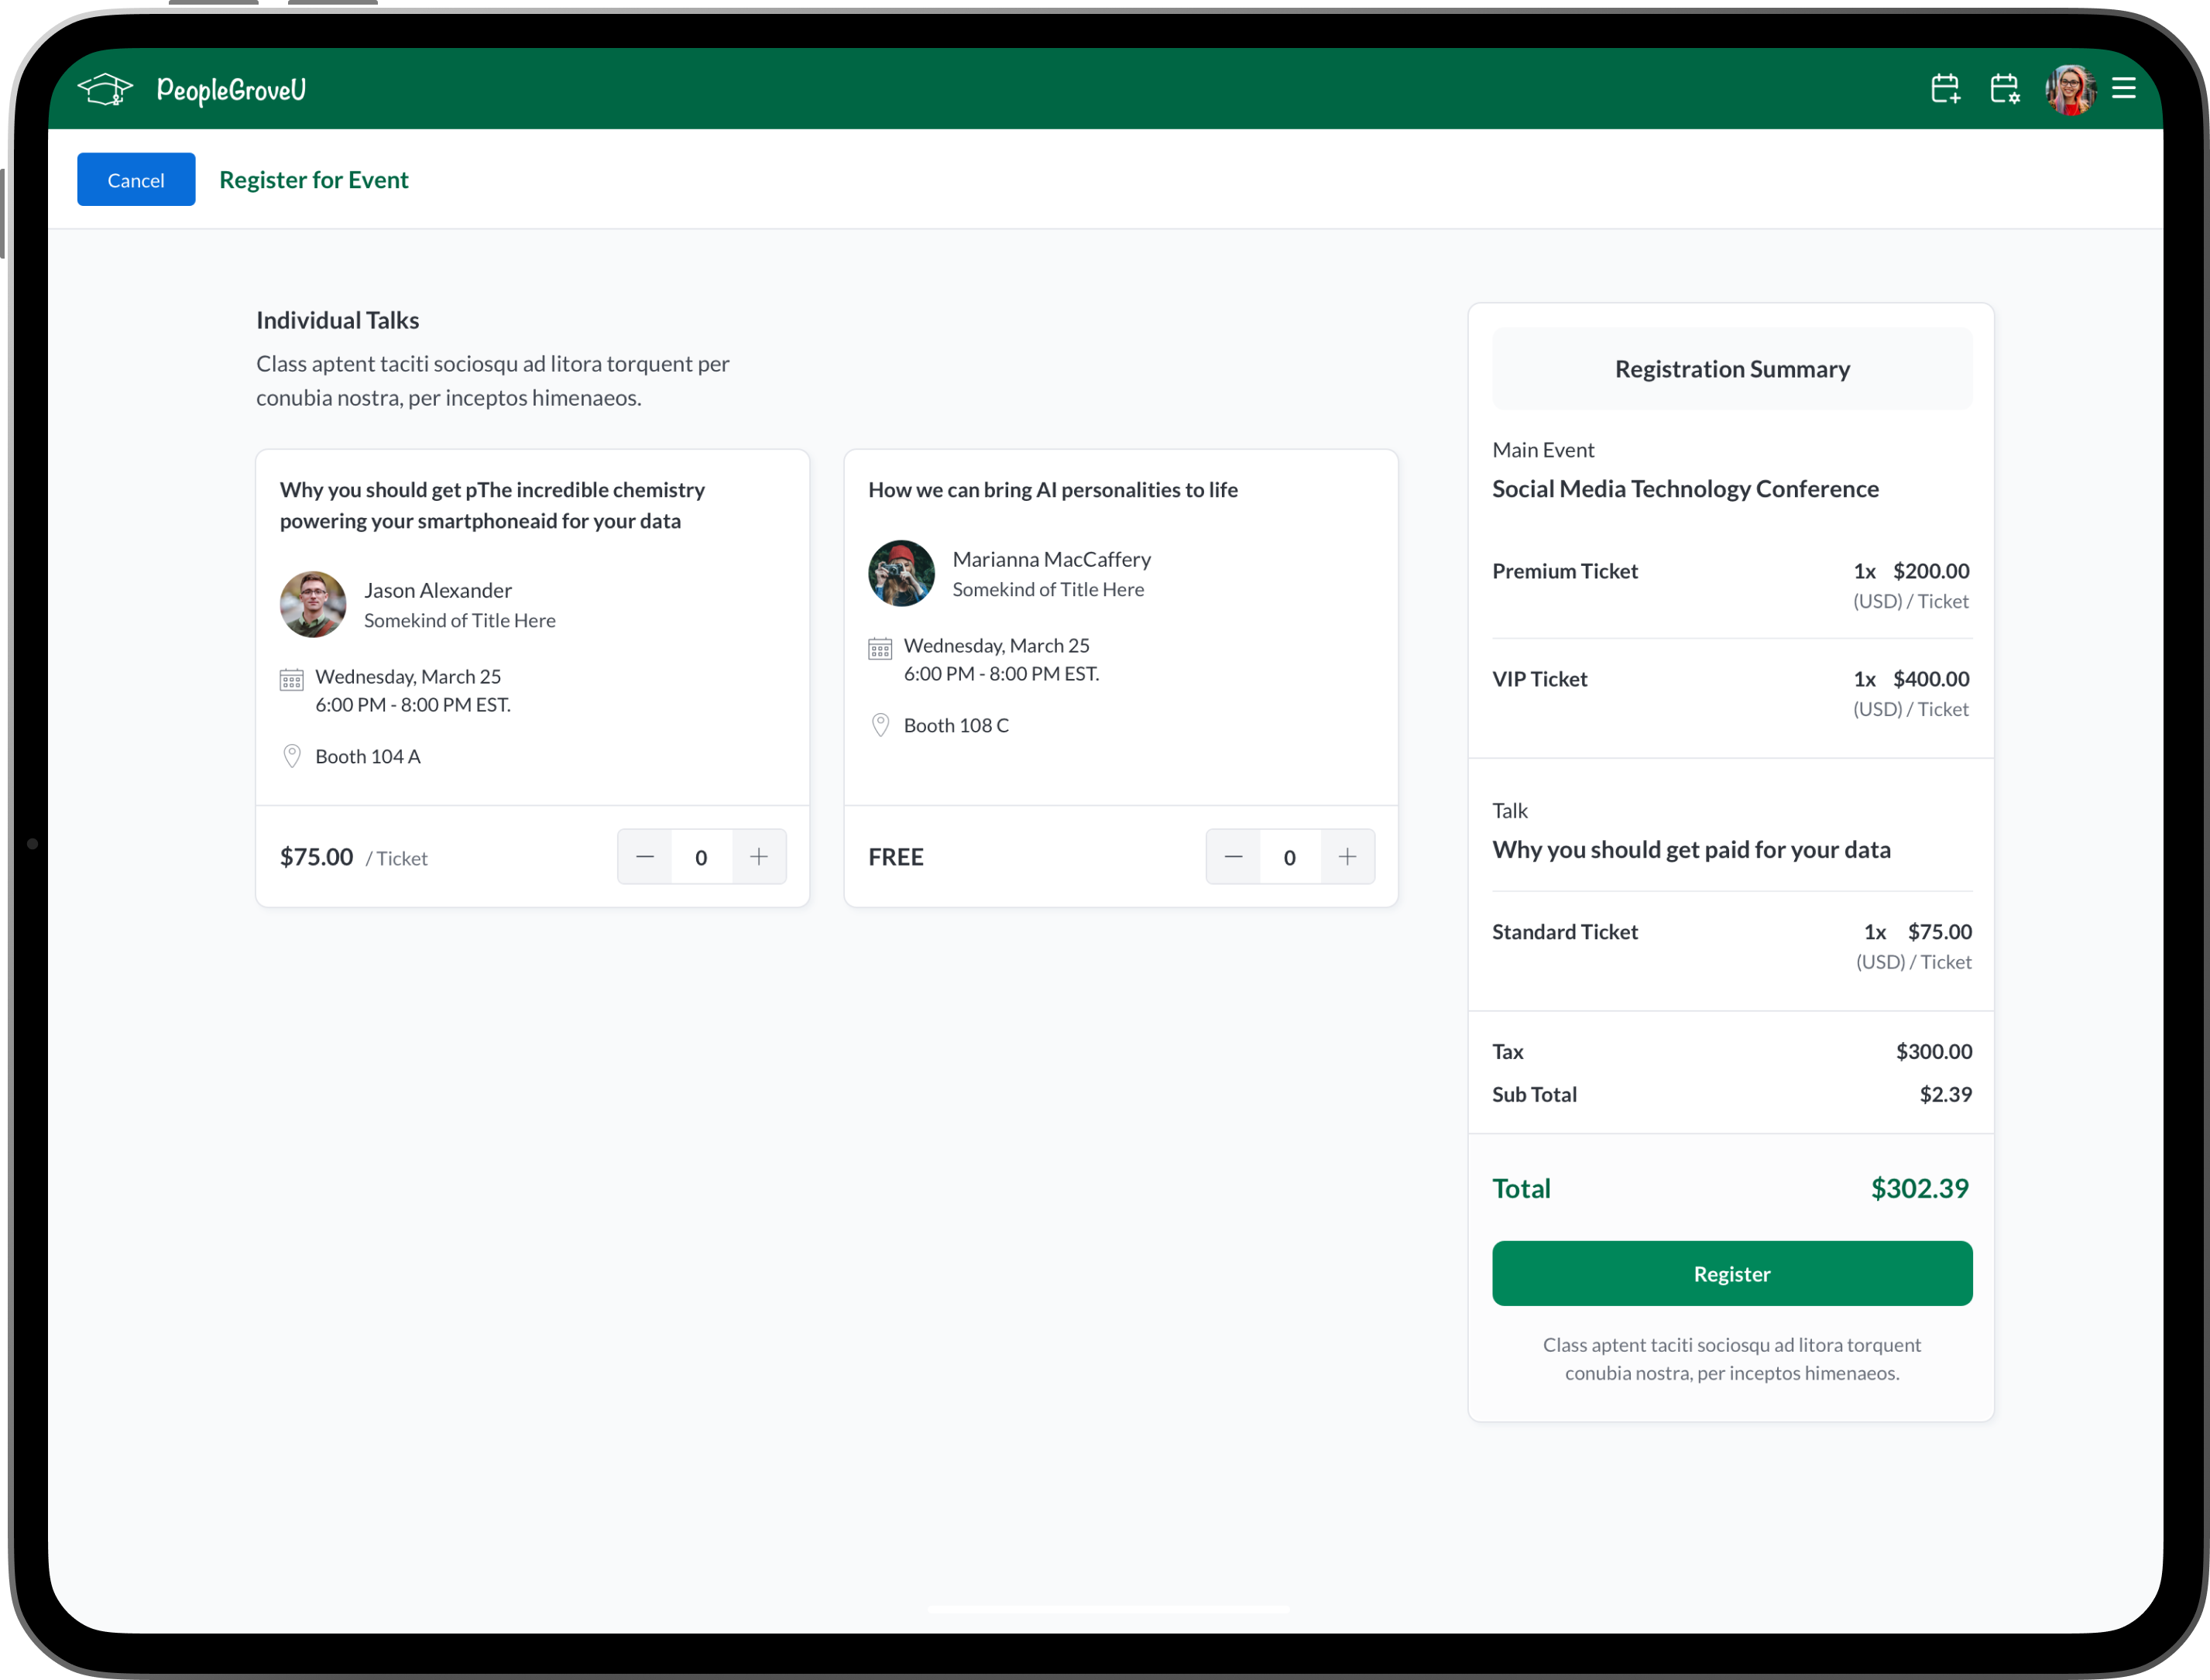
Task: Decrease ticket count for the $75.00 talk
Action: [x=645, y=857]
